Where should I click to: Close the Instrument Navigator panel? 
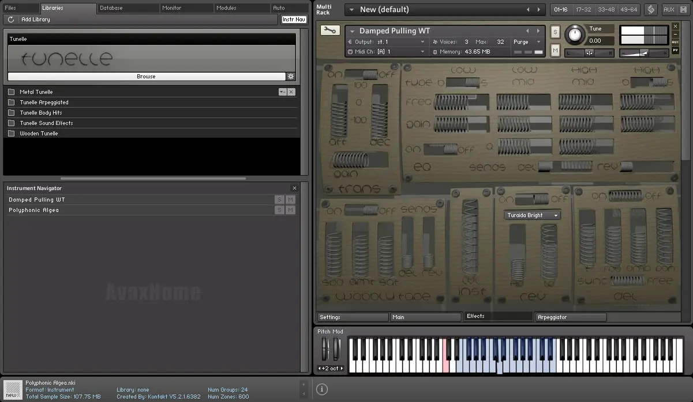point(294,188)
